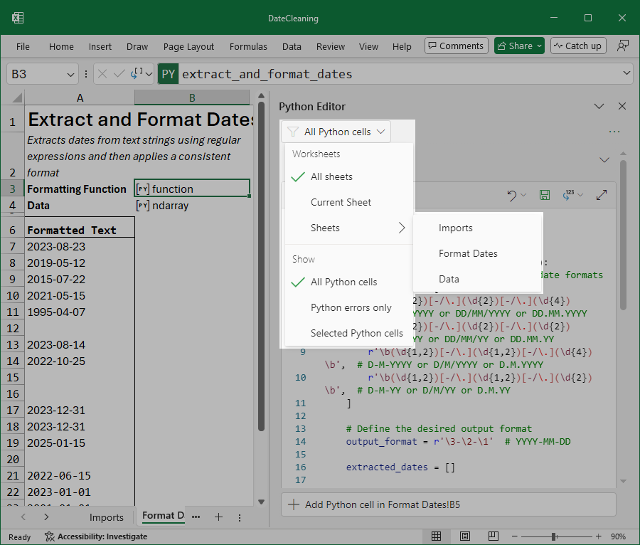
Task: Choose Python errors only option
Action: point(351,307)
